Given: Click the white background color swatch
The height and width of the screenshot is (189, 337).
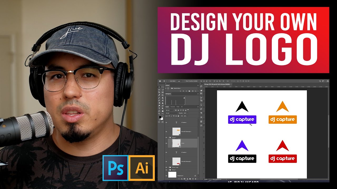Looking at the screenshot, I should pyautogui.click(x=162, y=119).
